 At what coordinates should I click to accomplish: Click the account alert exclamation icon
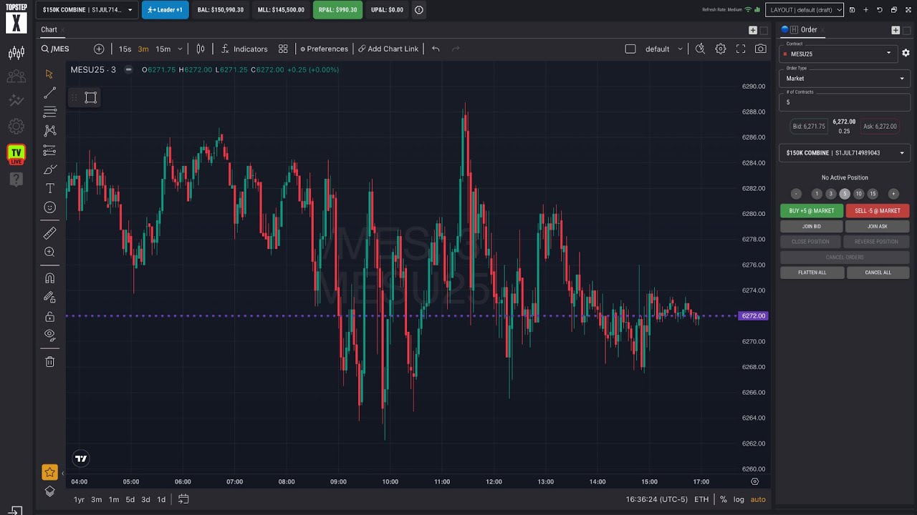coord(419,10)
